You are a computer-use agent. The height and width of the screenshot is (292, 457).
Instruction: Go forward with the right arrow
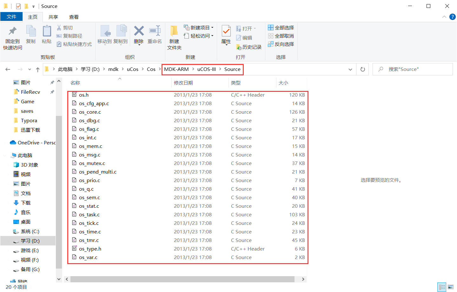click(20, 69)
